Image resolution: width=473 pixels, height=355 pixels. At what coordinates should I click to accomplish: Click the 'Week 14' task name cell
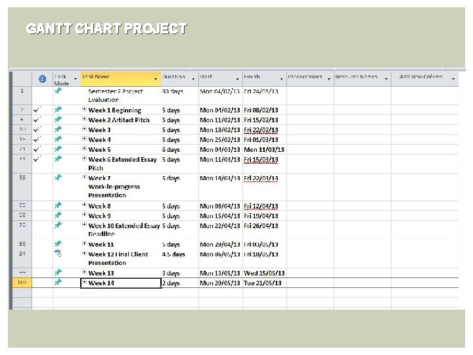[121, 283]
